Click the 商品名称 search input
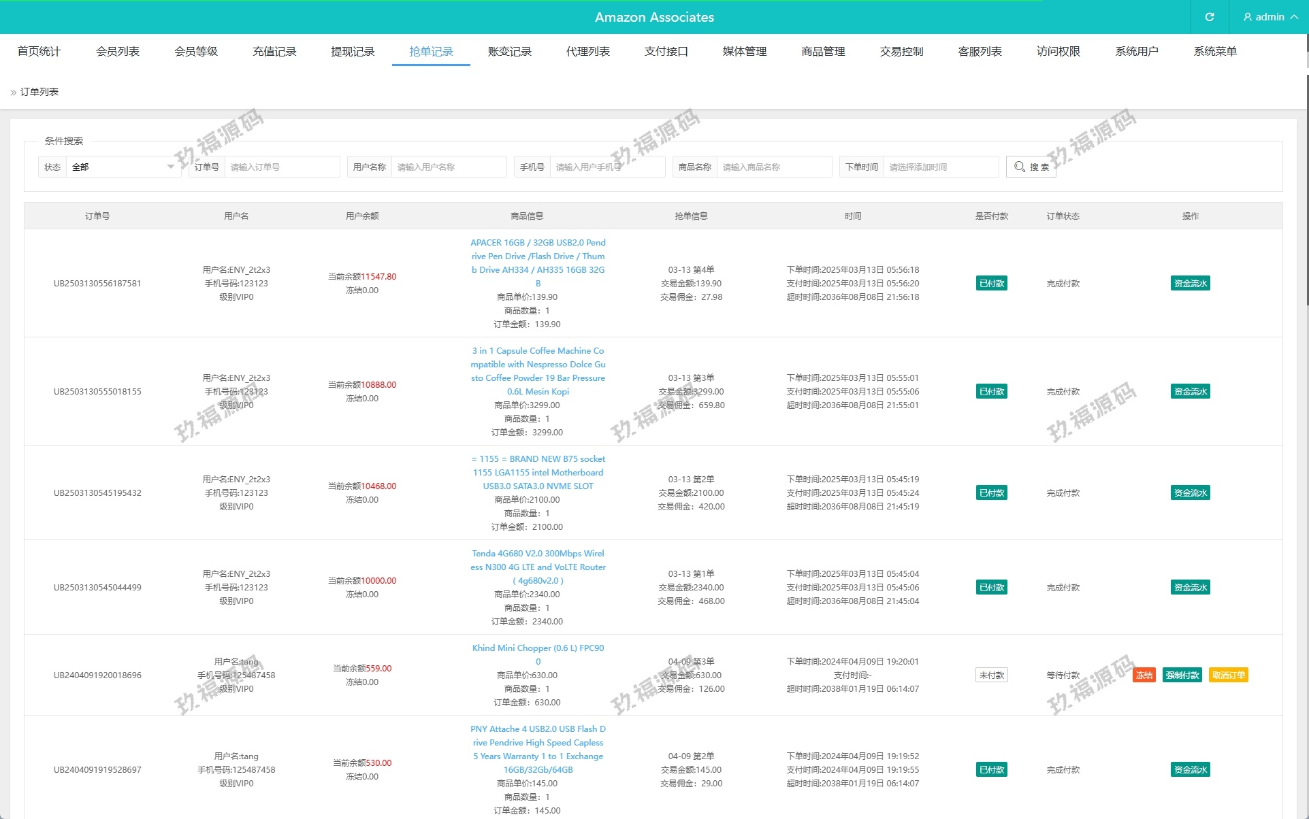The width and height of the screenshot is (1309, 819). tap(773, 167)
